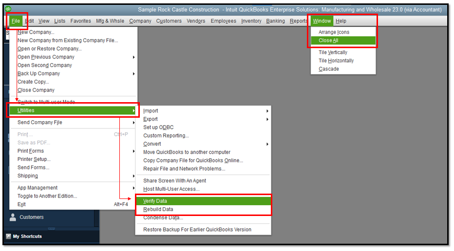Expand Open Previous Company submenu arrow

click(x=133, y=57)
